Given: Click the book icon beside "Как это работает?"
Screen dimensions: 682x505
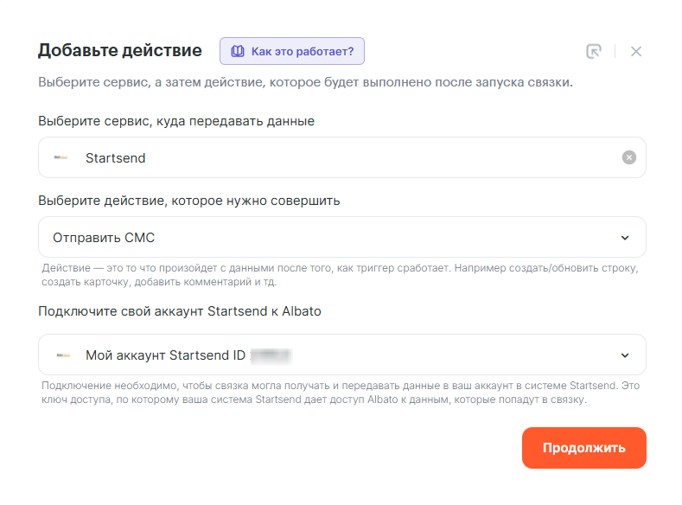Looking at the screenshot, I should coord(238,51).
